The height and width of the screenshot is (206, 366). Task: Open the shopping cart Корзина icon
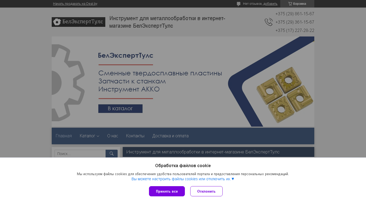pos(290,4)
